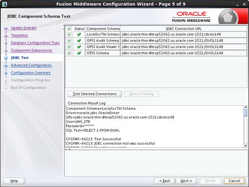Select the LocalSvcTbl Schema name cell

coord(103,34)
